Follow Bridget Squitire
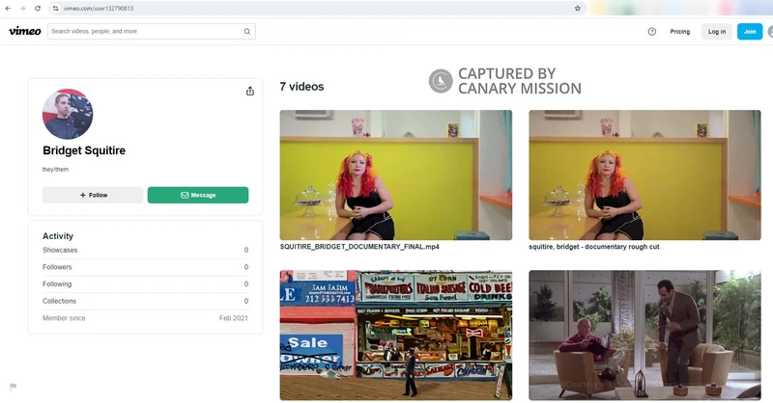 click(93, 195)
